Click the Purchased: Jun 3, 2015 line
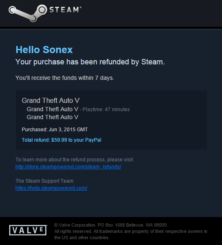This screenshot has width=222, height=245. pyautogui.click(x=55, y=130)
